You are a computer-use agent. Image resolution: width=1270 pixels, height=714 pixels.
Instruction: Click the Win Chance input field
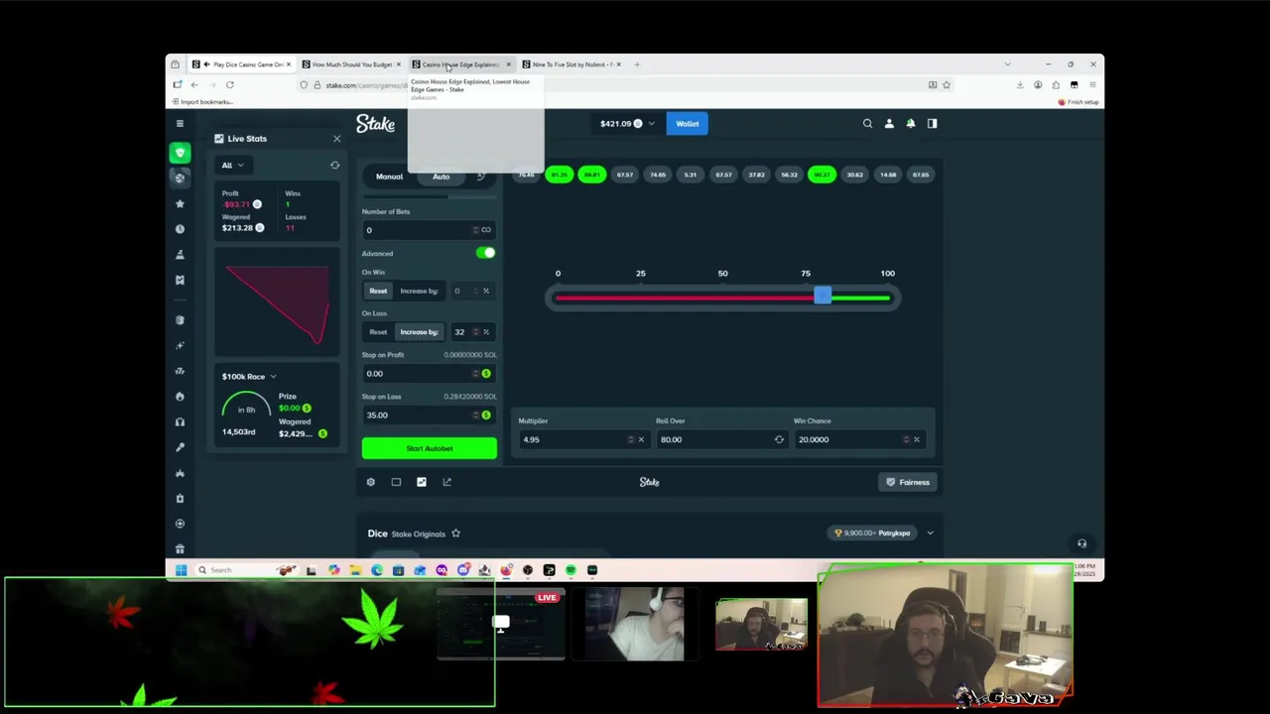tap(849, 439)
